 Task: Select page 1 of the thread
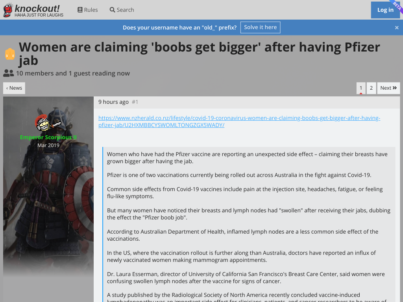point(361,88)
